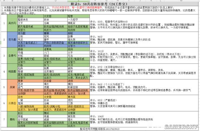Select the skill cell 箭矢阵
This screenshot has height=131, width=200.
pos(79,40)
